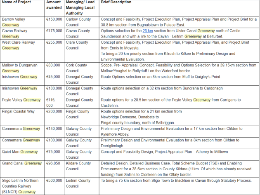Select the €175,000 amount cell

[53, 31]
